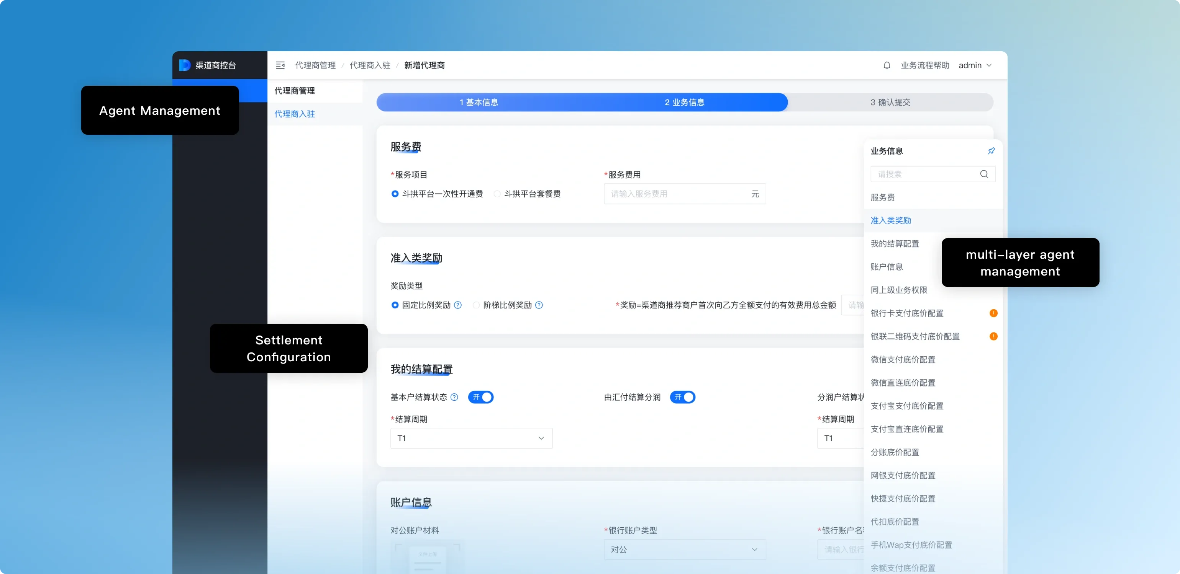Screen dimensions: 1180x574
Task: Click warning icon beside 银联二维码支付底价配置
Action: click(993, 336)
